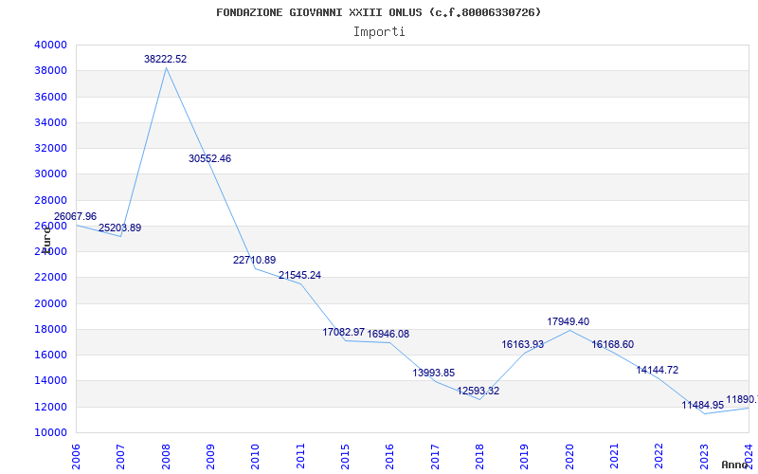Click the 30552.46 data point label
This screenshot has height=474, width=758.
[209, 158]
